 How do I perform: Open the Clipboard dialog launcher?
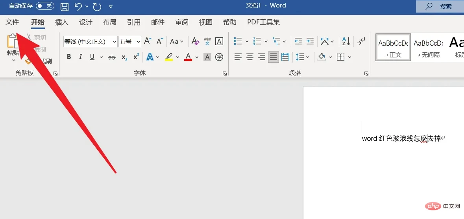coord(55,73)
